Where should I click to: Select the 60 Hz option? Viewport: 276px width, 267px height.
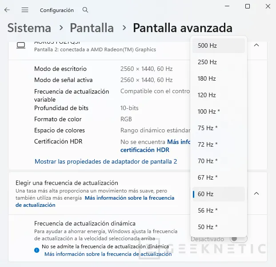point(218,194)
